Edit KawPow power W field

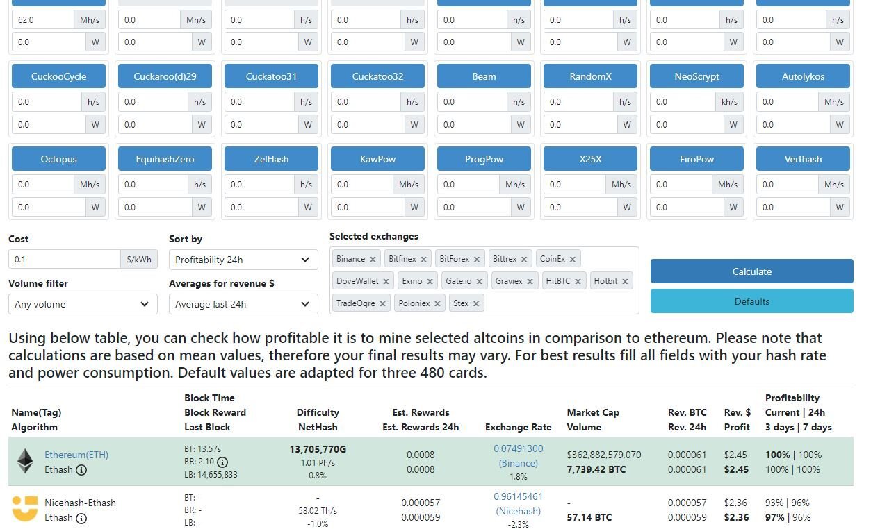[368, 208]
